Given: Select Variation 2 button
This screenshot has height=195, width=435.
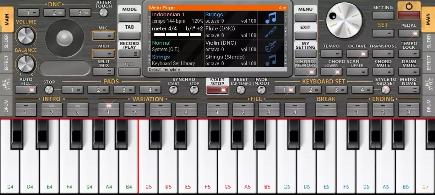Looking at the screenshot, I should (x=134, y=109).
